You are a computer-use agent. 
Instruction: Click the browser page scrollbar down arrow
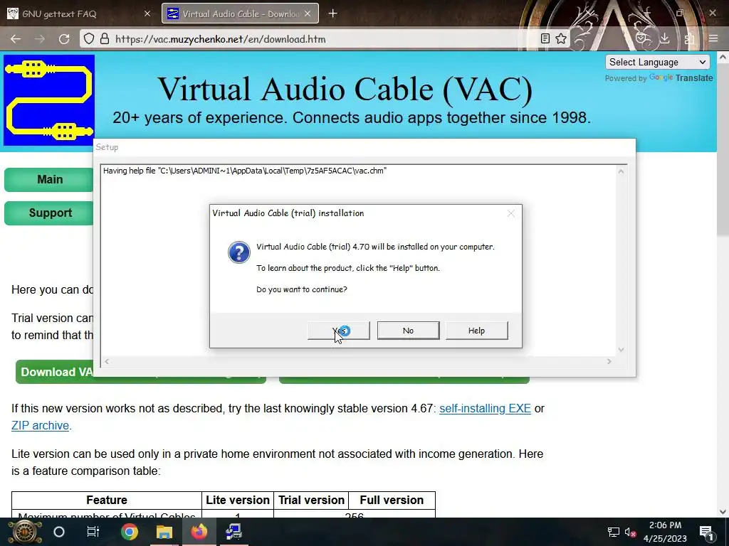point(723,512)
